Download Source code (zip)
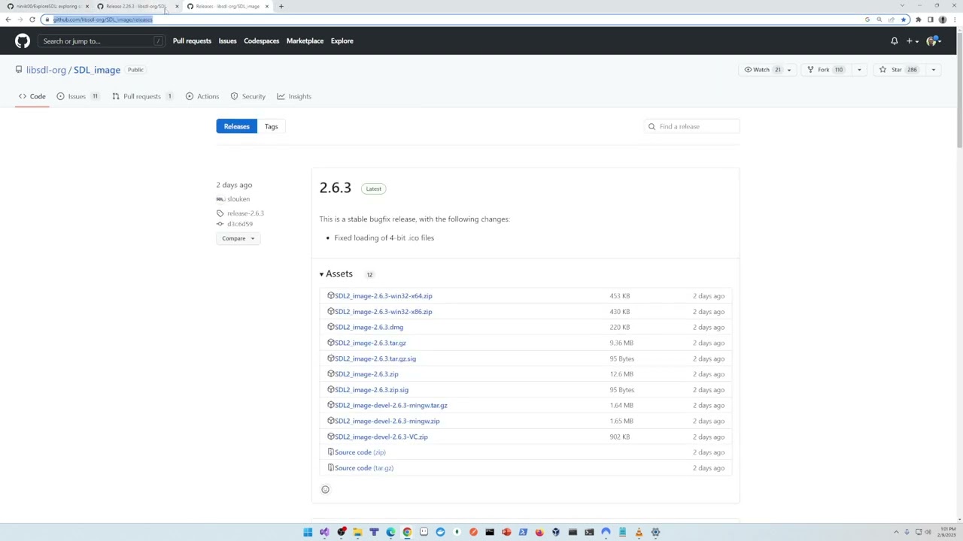The height and width of the screenshot is (541, 963). click(360, 452)
